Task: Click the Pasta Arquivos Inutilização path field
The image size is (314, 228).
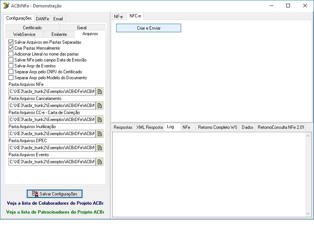Action: [52, 134]
